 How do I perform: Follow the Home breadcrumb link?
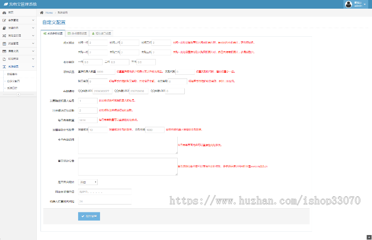[49, 12]
